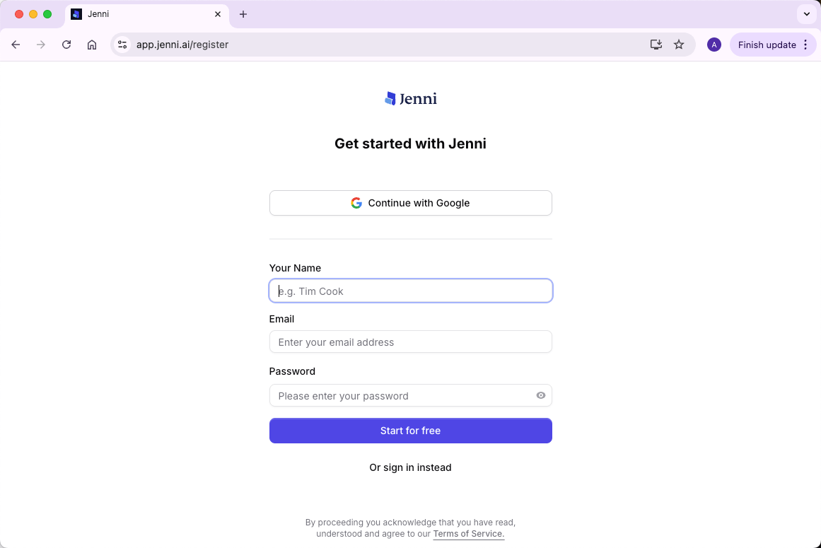Bookmark this page with star icon
Screen dimensions: 821x548
679,45
